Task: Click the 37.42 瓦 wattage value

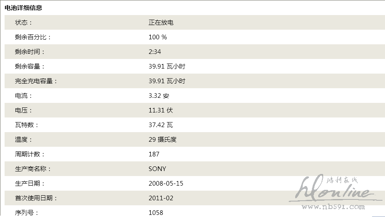Action: point(160,125)
